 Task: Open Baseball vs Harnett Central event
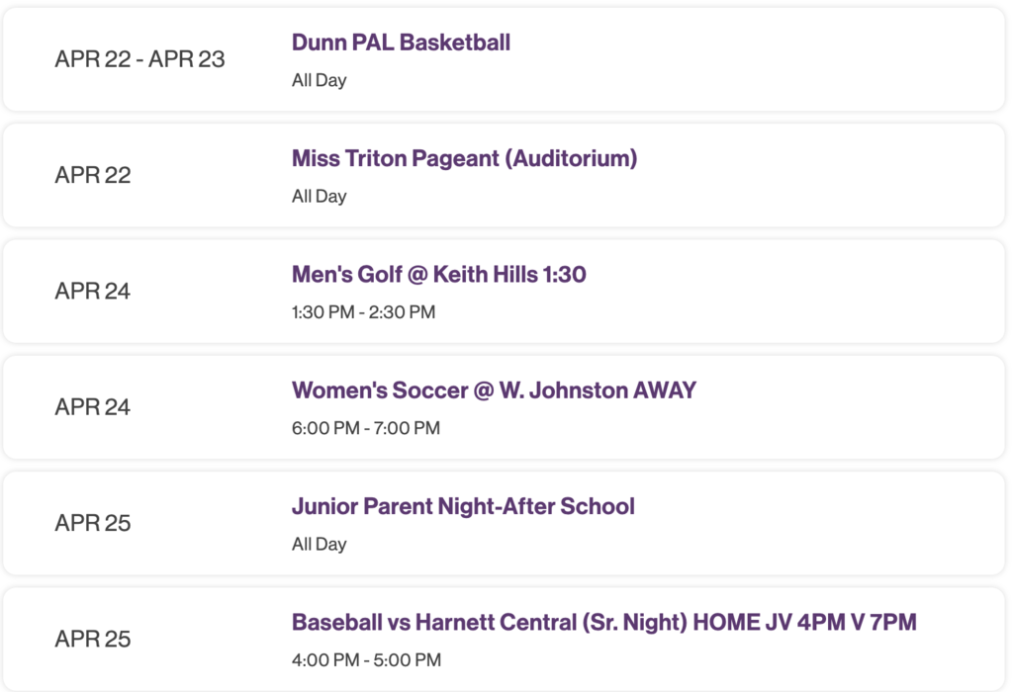603,623
